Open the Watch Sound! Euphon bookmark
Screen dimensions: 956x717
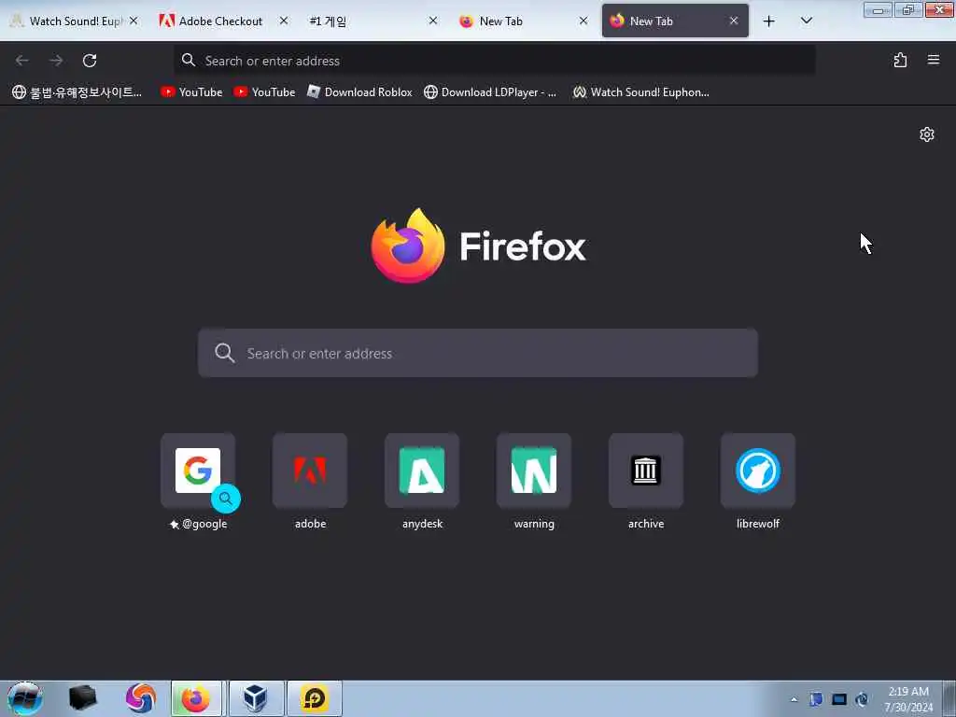[640, 92]
